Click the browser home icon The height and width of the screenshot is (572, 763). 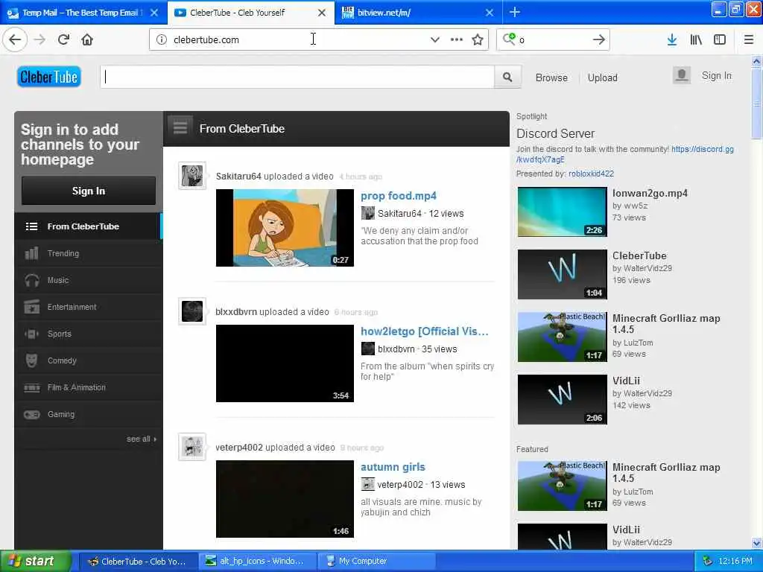coord(87,39)
